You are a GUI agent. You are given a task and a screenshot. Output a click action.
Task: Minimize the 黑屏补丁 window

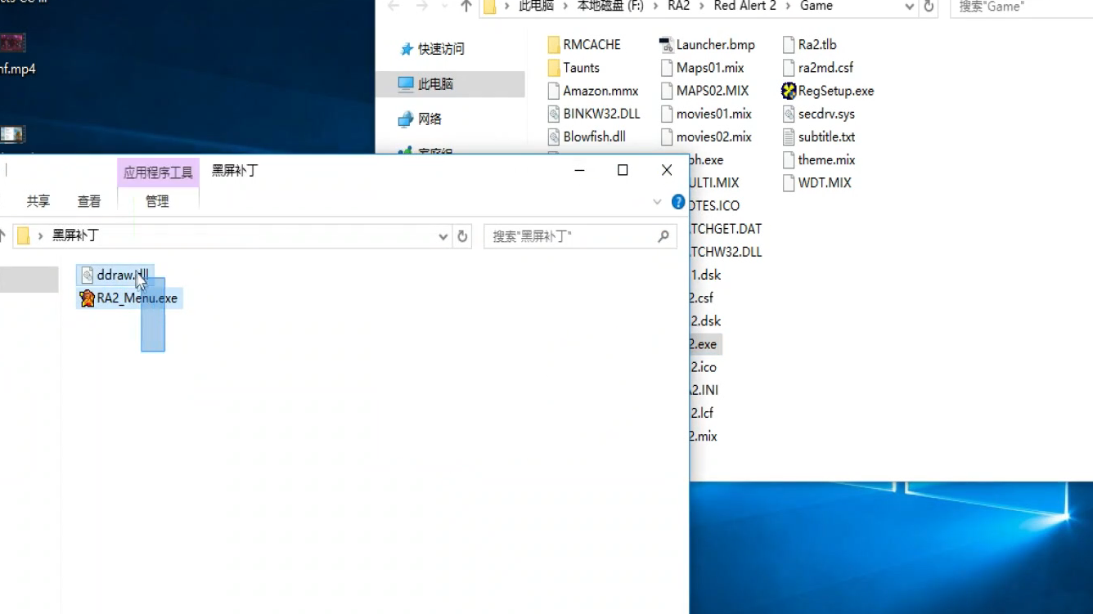[579, 170]
